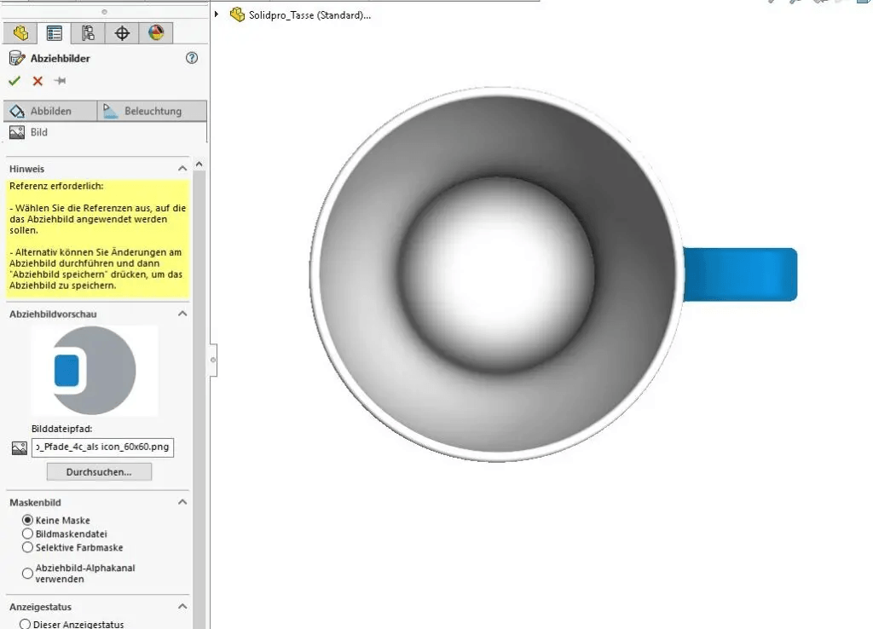Open the FeatureManager design tree tab

pos(20,33)
